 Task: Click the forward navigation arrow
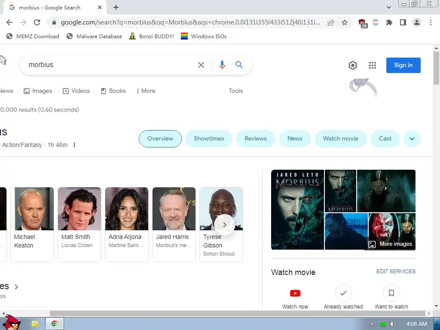23,22
